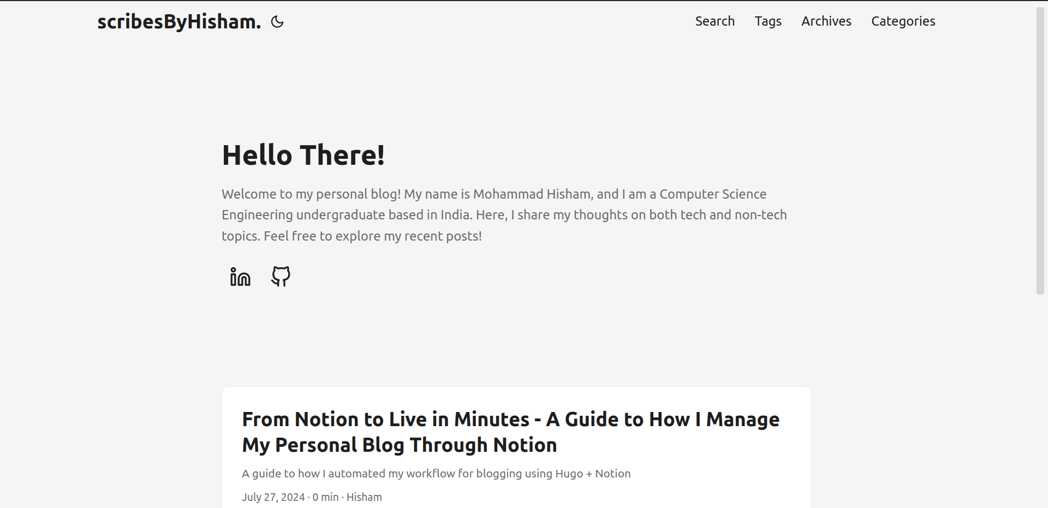
Task: Open the LinkedIn profile icon
Action: 240,277
